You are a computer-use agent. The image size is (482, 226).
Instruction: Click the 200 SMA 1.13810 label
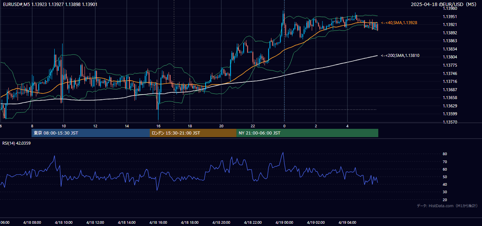(400, 55)
